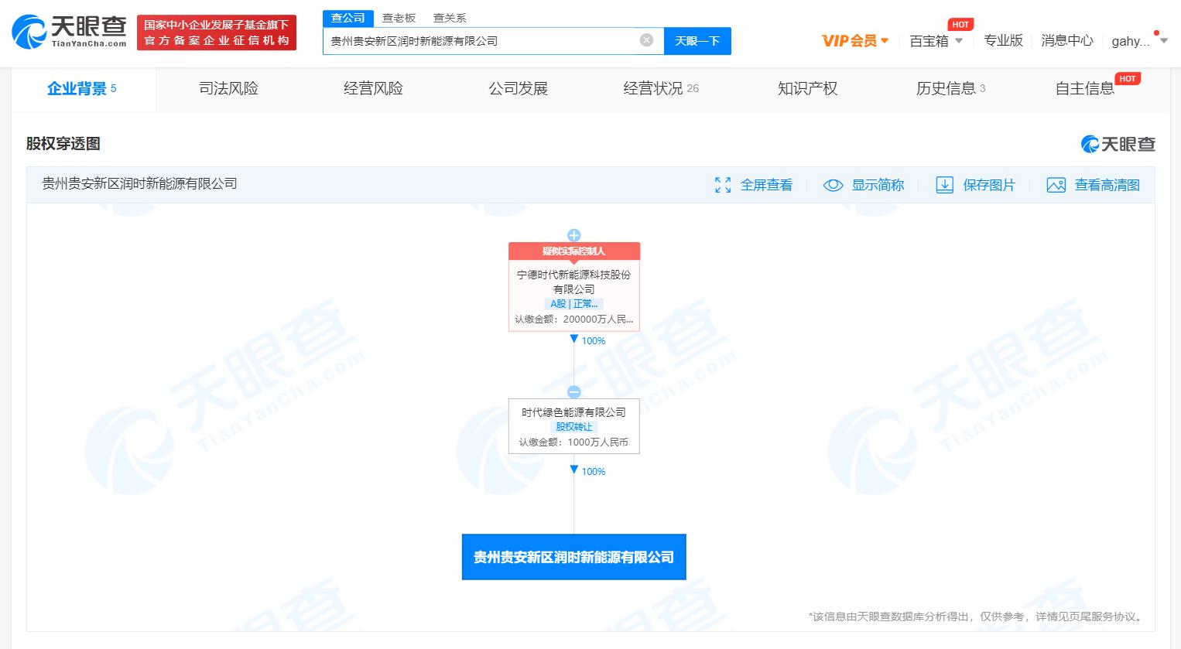Image resolution: width=1181 pixels, height=649 pixels.
Task: Click the 查看高清图 button text
Action: click(x=1107, y=185)
